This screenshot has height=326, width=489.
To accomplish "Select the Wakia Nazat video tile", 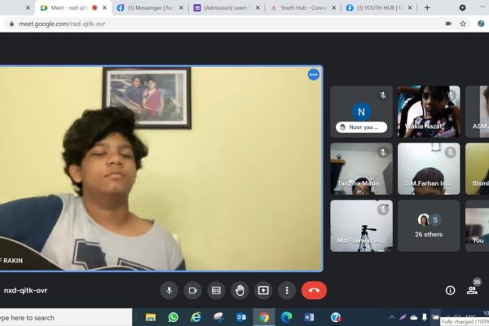I will click(x=429, y=112).
